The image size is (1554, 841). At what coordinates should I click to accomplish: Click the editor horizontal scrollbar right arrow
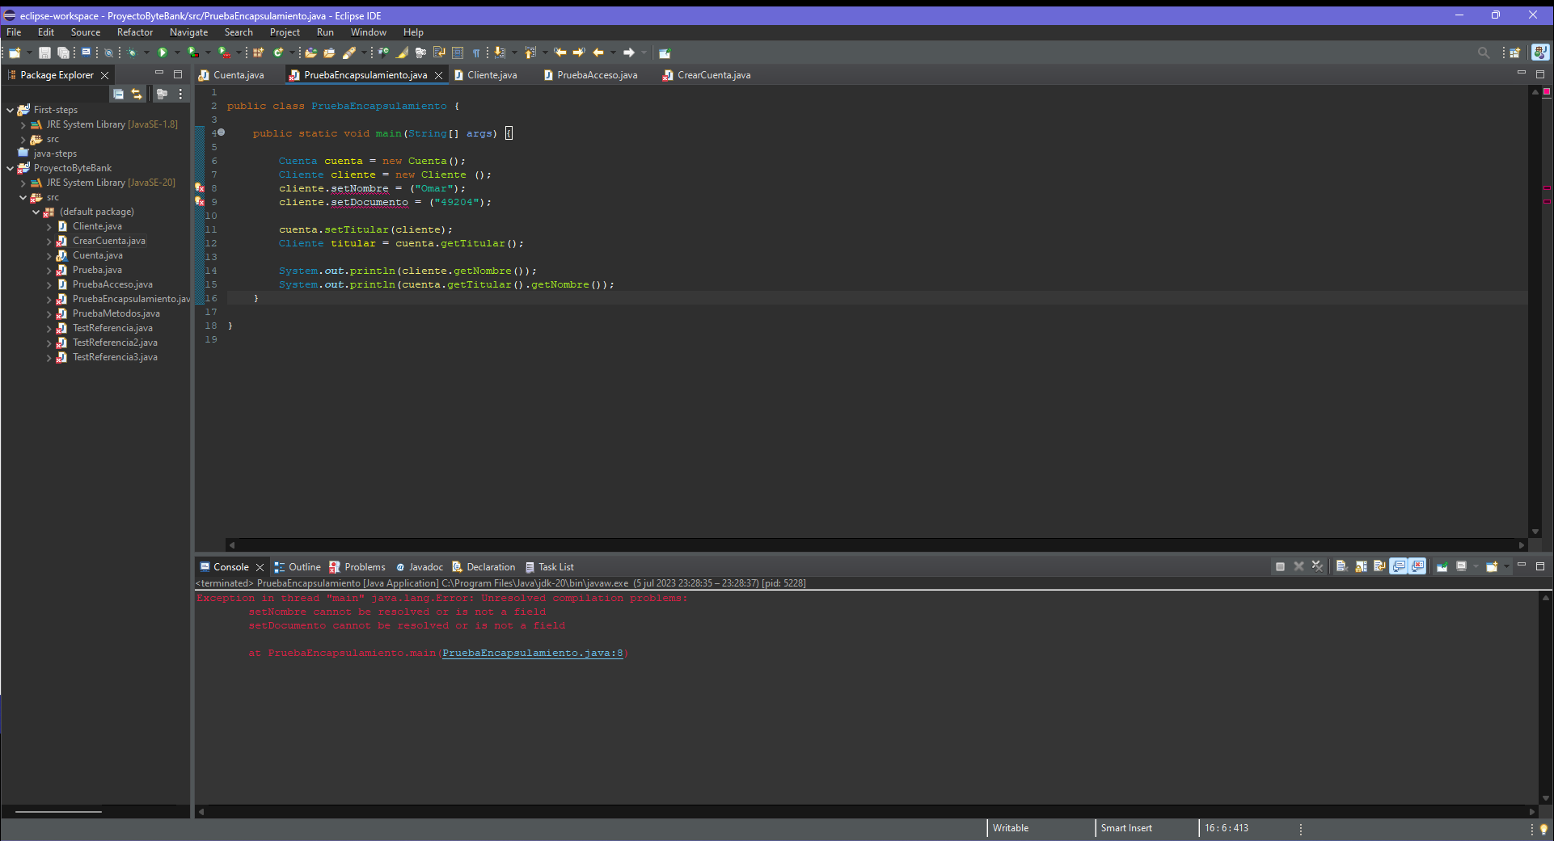pyautogui.click(x=1522, y=545)
